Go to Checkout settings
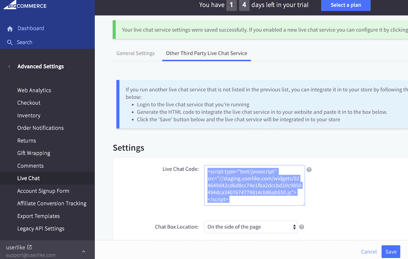The width and height of the screenshot is (408, 259). pyautogui.click(x=29, y=103)
